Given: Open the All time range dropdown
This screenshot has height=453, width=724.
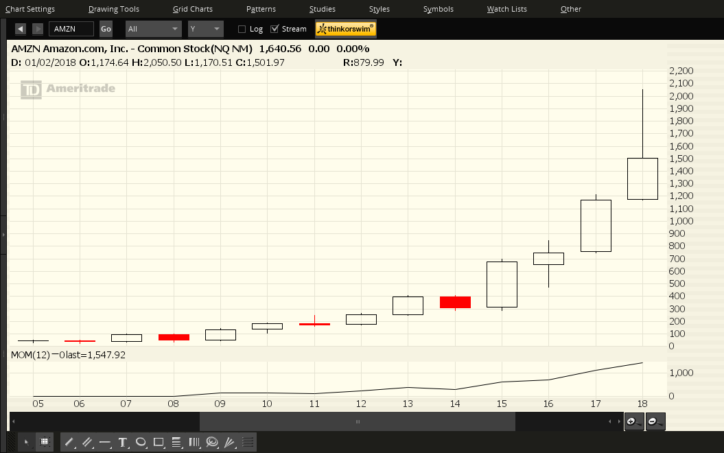Looking at the screenshot, I should 153,29.
